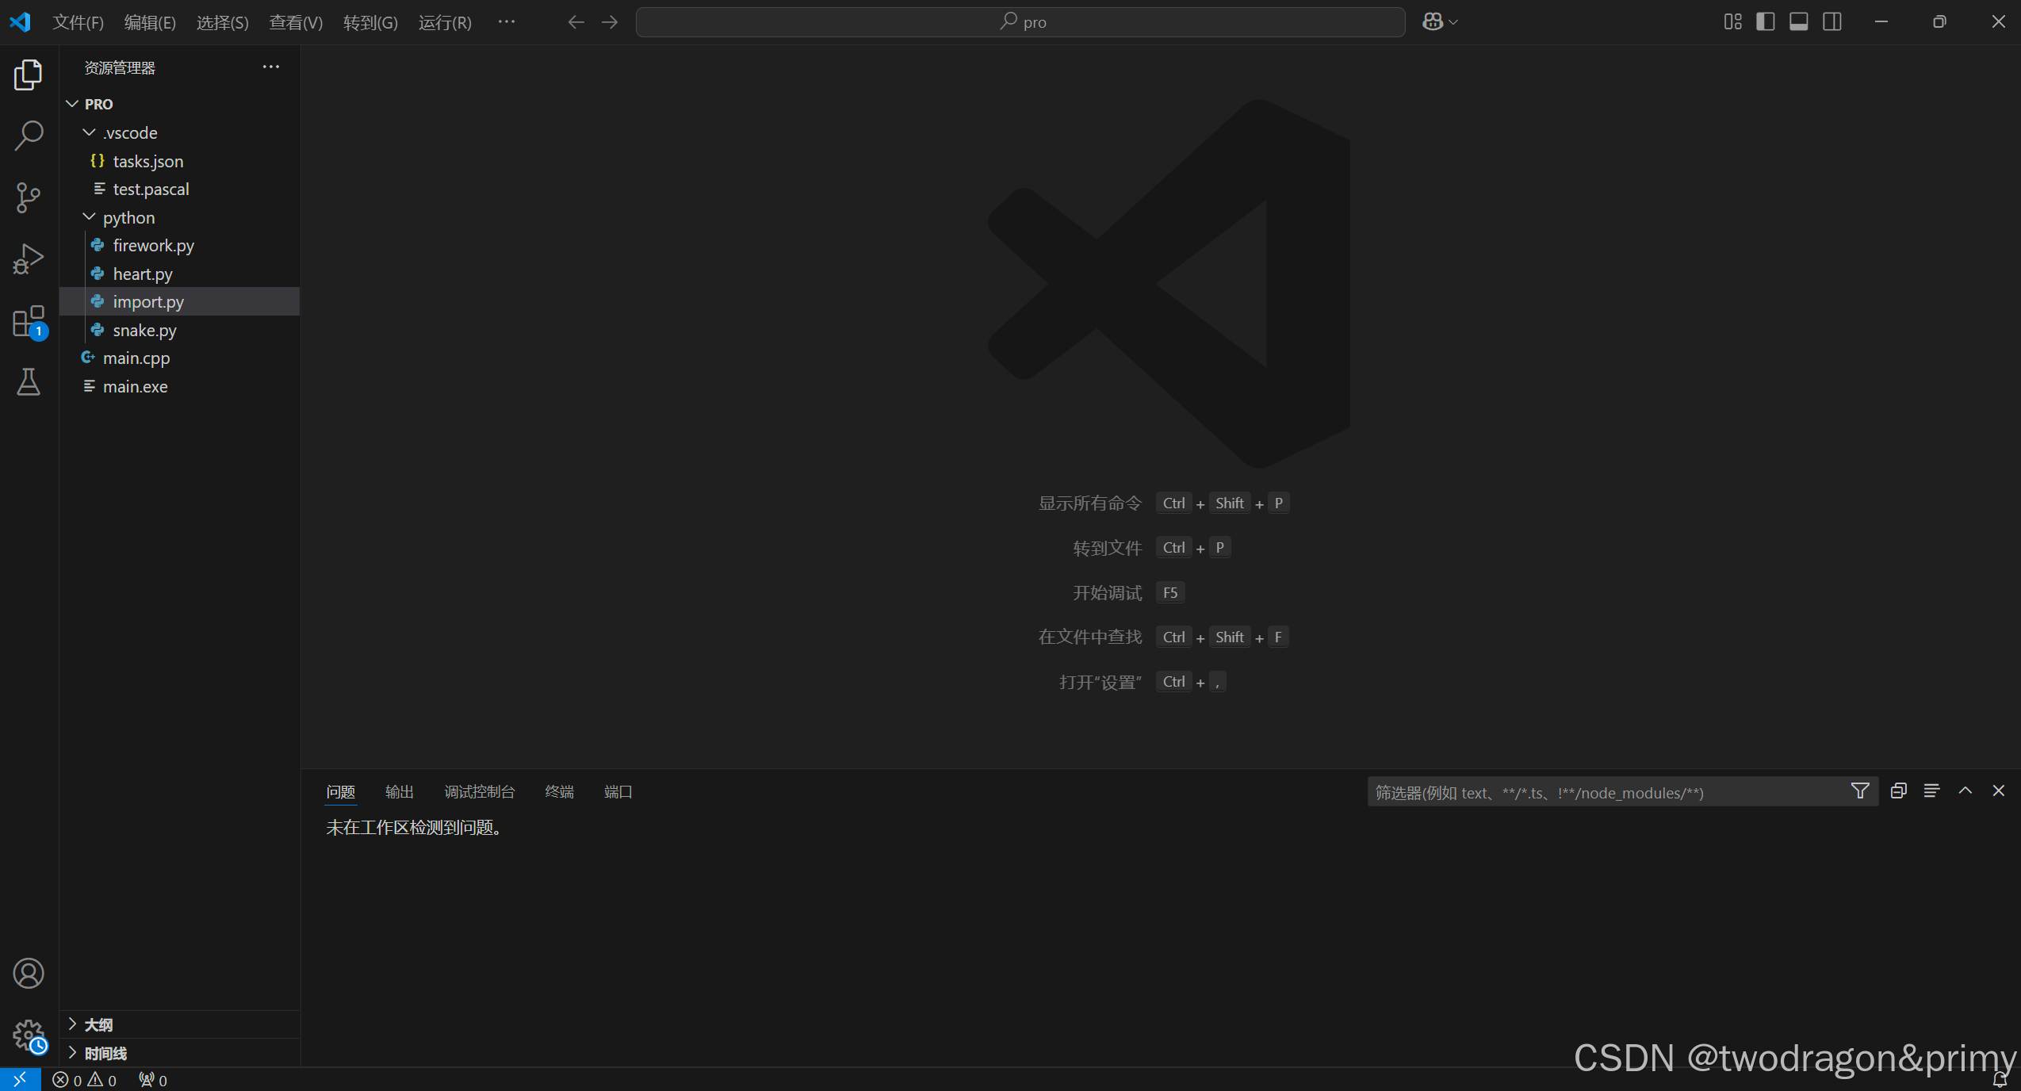
Task: Open the Search view in activity bar
Action: [29, 136]
